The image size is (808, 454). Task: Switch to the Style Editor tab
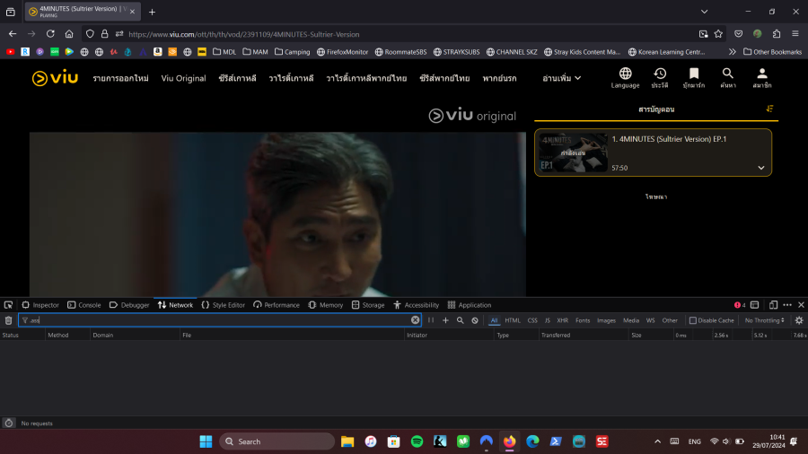click(224, 305)
